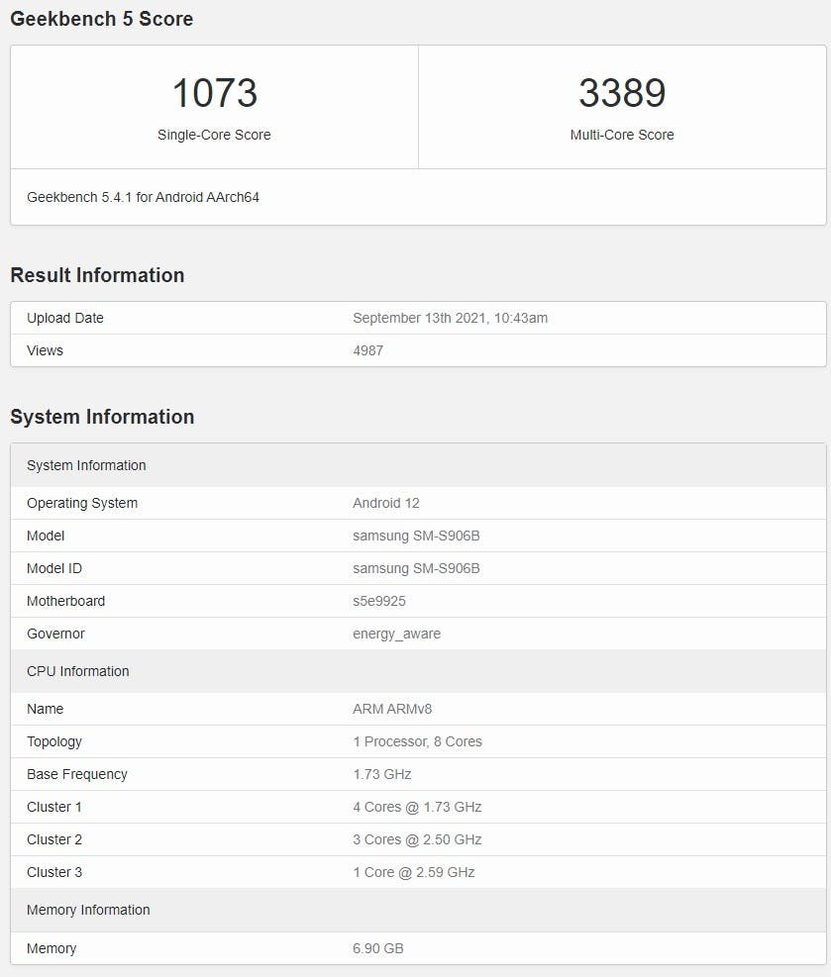Click the Governor label

[x=55, y=634]
